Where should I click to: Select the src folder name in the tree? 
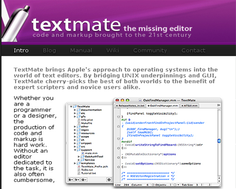pos(83,146)
